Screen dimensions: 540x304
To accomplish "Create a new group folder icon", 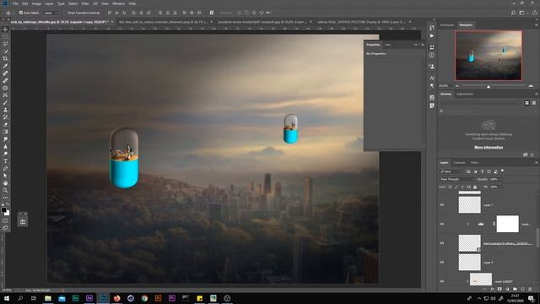I will pos(515,289).
